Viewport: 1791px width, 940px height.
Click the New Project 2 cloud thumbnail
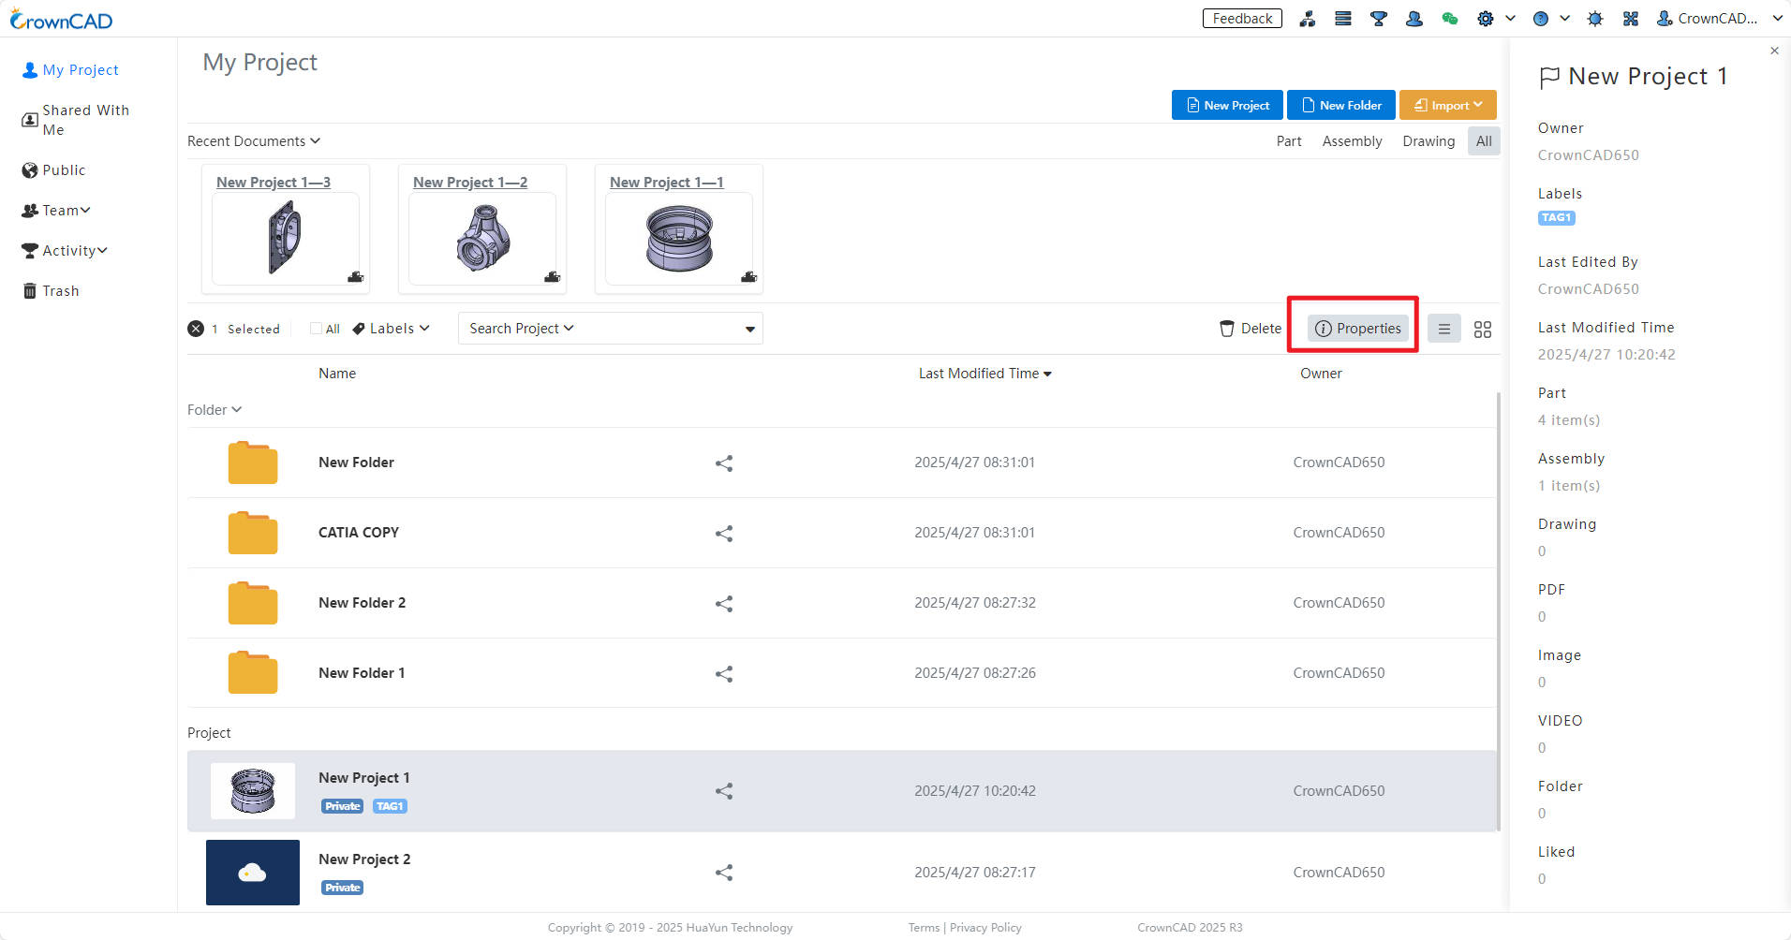253,873
